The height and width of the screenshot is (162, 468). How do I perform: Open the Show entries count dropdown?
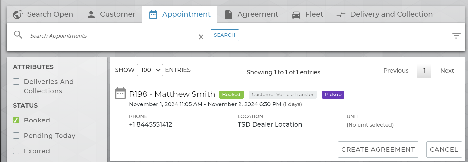click(150, 70)
